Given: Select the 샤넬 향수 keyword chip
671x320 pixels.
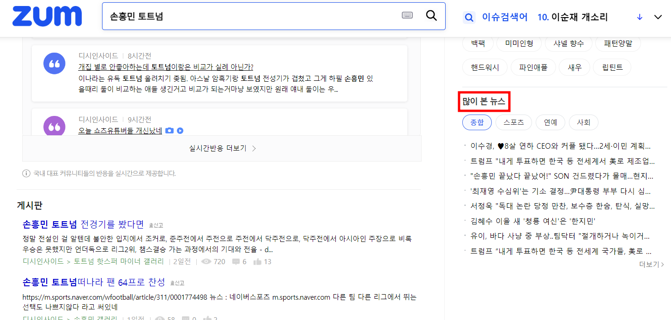Looking at the screenshot, I should 568,43.
